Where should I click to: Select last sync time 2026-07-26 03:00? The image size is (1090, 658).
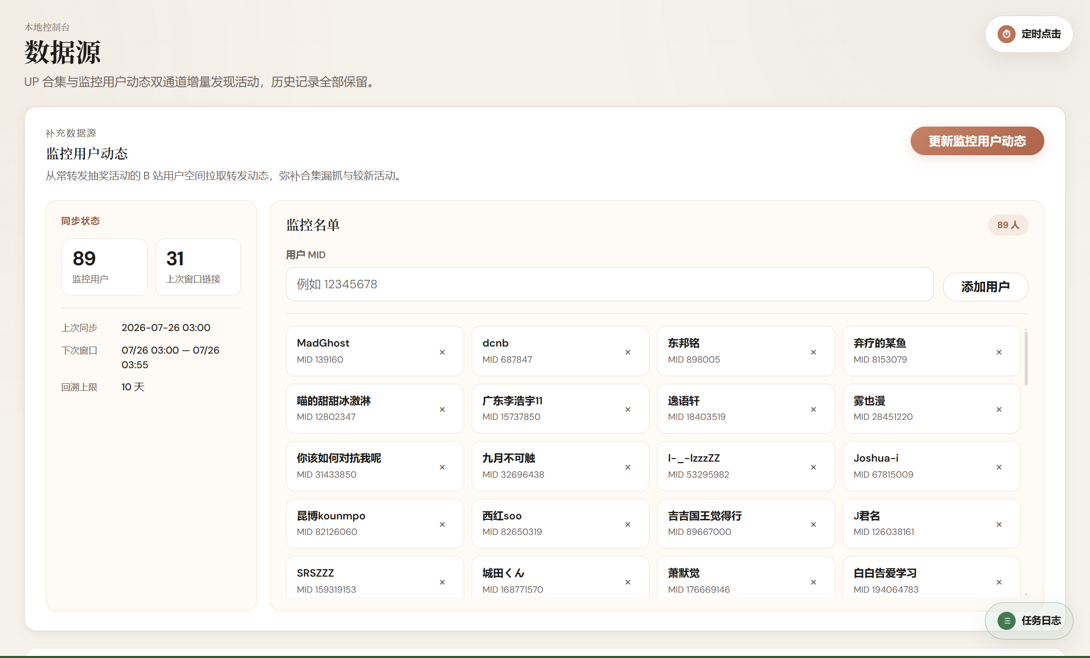[166, 328]
